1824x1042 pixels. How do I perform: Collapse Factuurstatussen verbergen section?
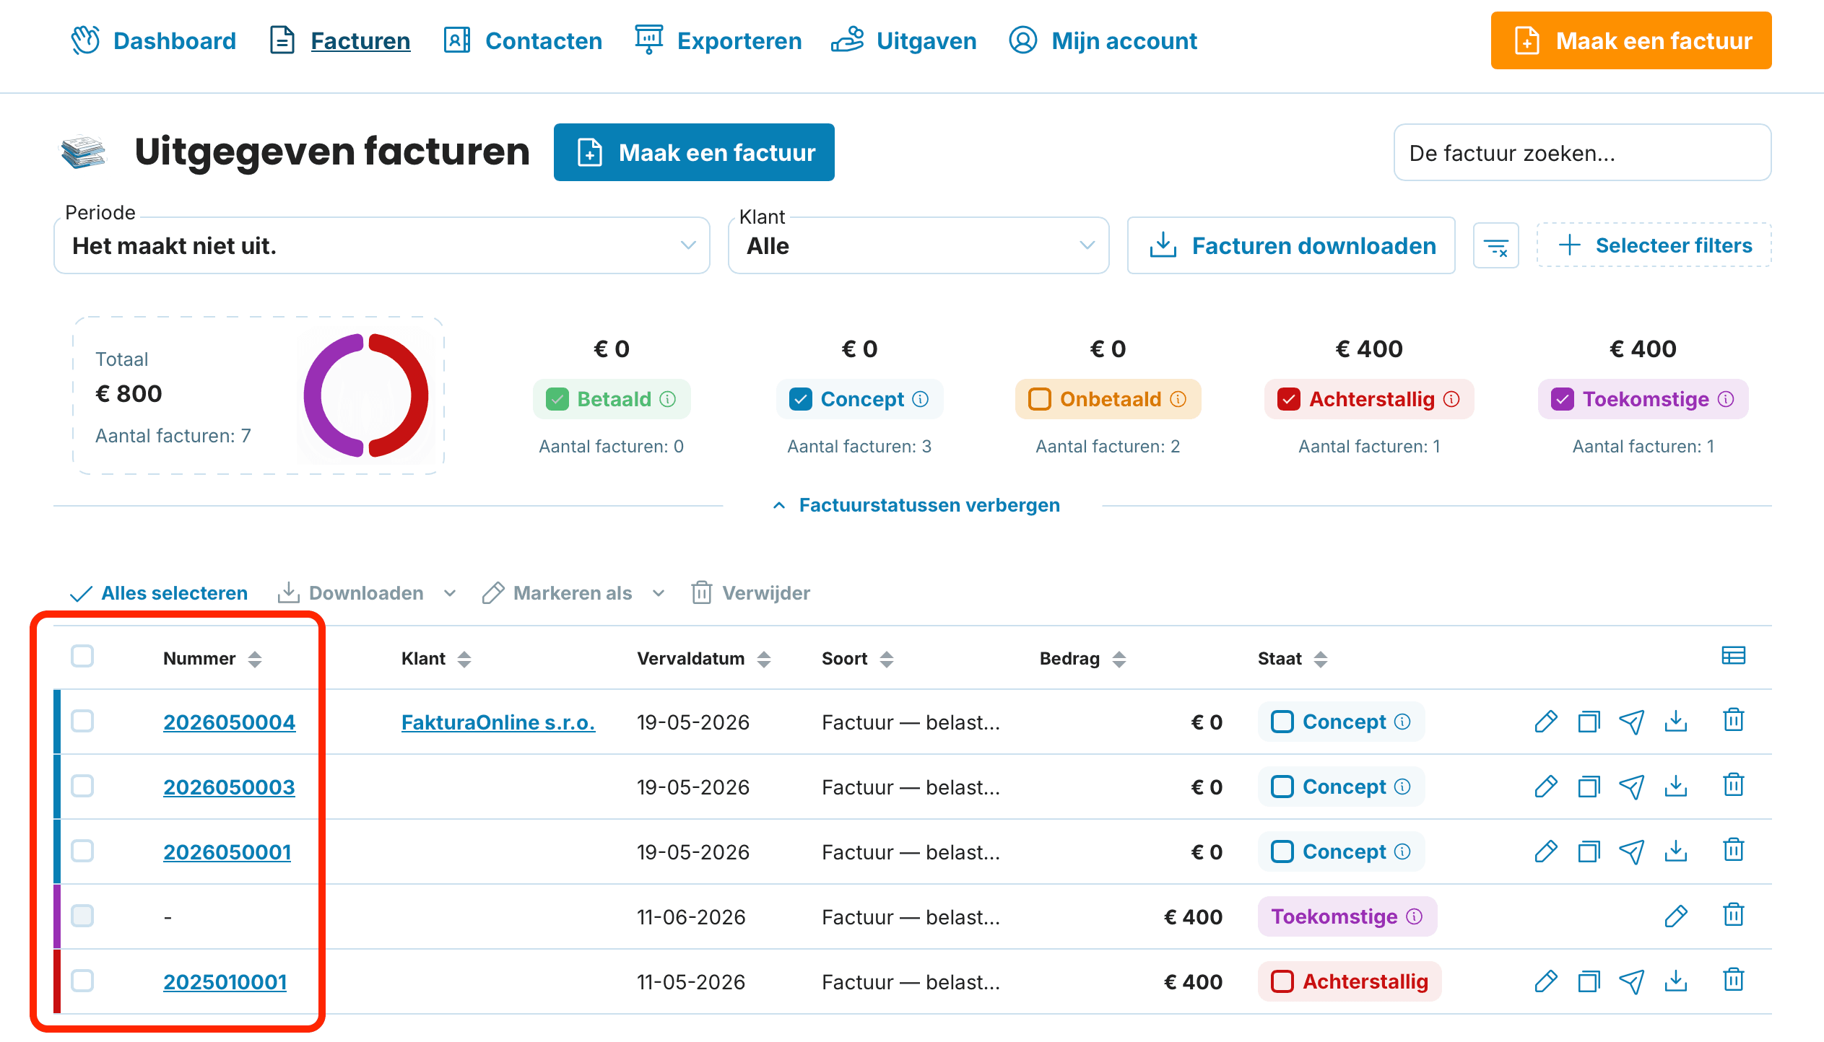point(916,505)
